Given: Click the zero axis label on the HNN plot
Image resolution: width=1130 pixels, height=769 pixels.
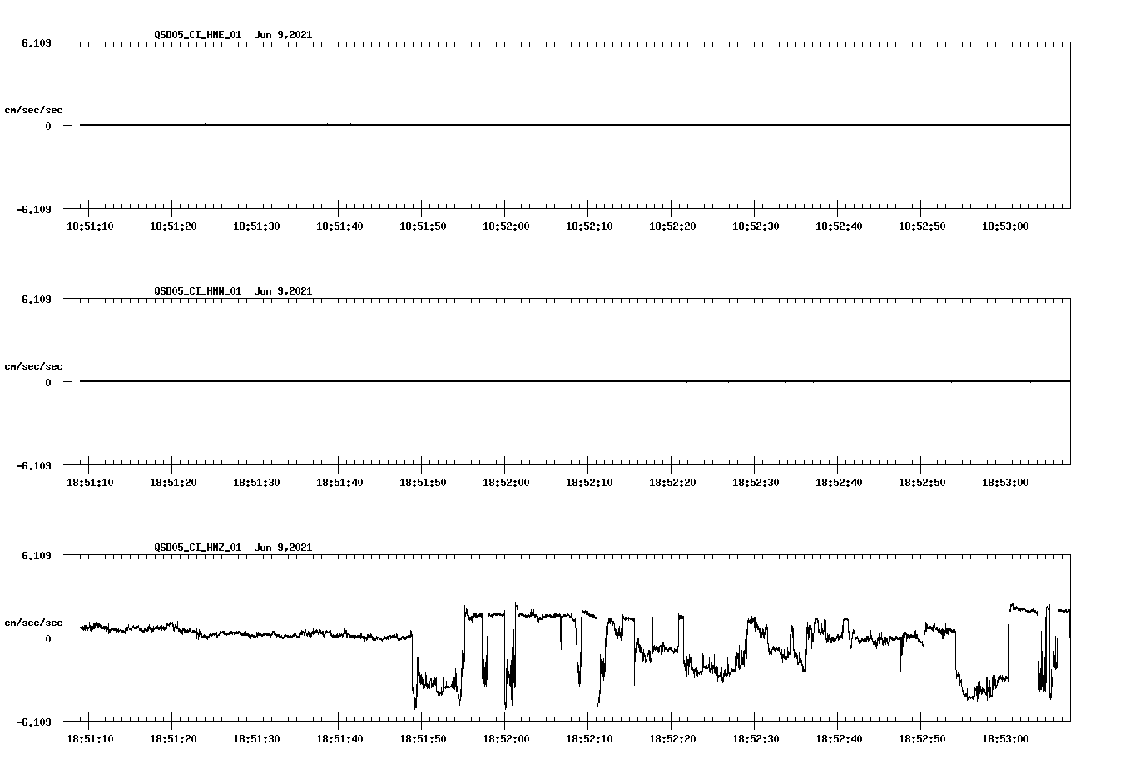Looking at the screenshot, I should point(48,382).
